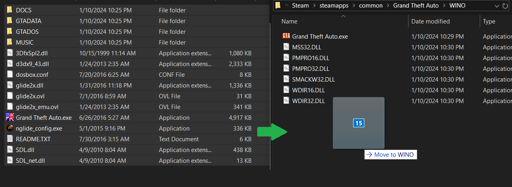Viewport: 512px width, 187px height.
Task: Click the PMPRO16.DLL file icon
Action: [286, 58]
